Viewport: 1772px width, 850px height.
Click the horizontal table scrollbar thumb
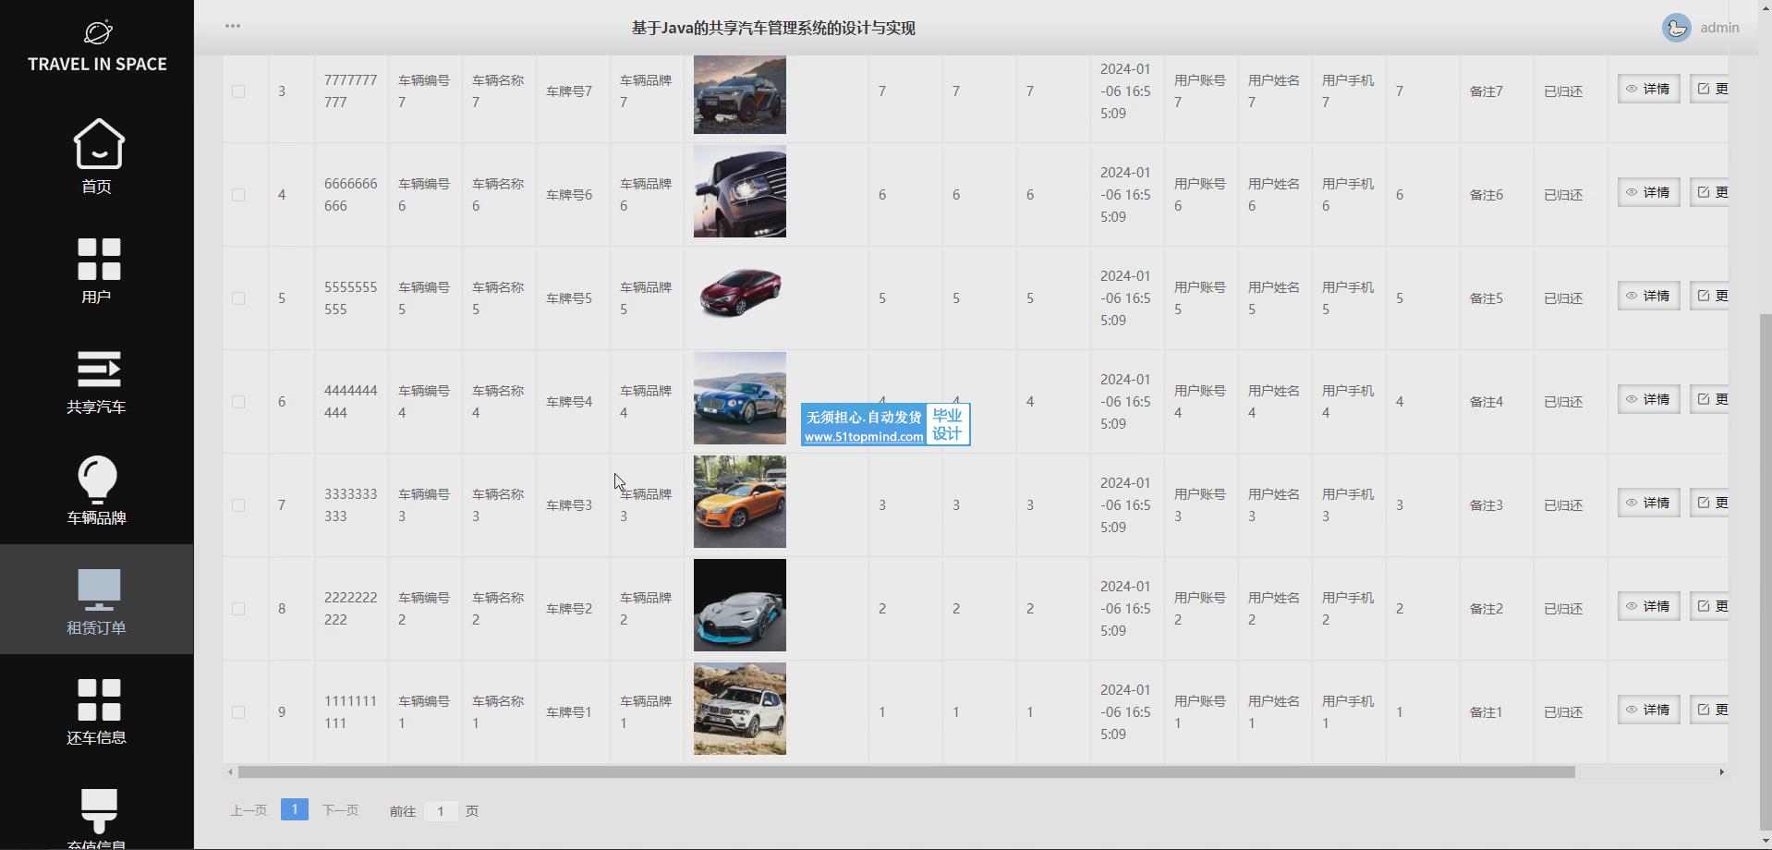point(905,771)
